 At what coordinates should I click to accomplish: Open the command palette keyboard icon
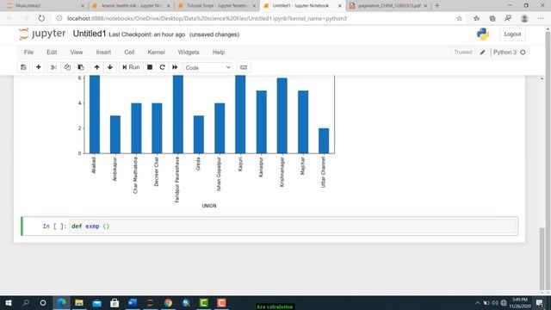pos(244,67)
